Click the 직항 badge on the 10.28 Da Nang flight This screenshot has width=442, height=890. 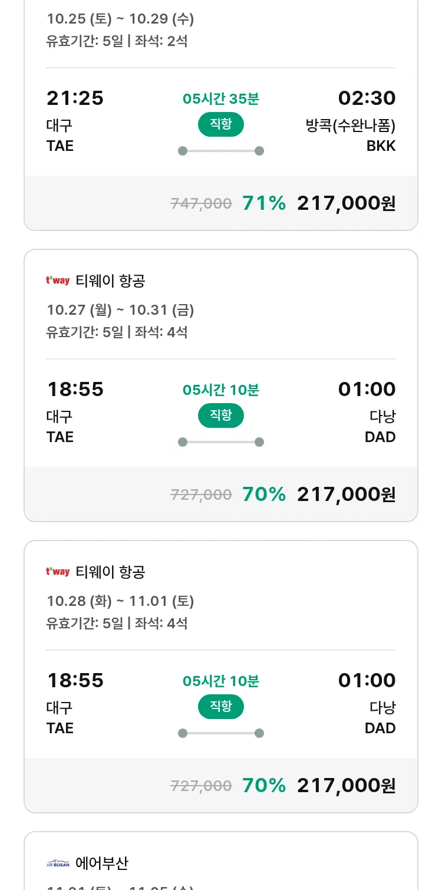[220, 707]
